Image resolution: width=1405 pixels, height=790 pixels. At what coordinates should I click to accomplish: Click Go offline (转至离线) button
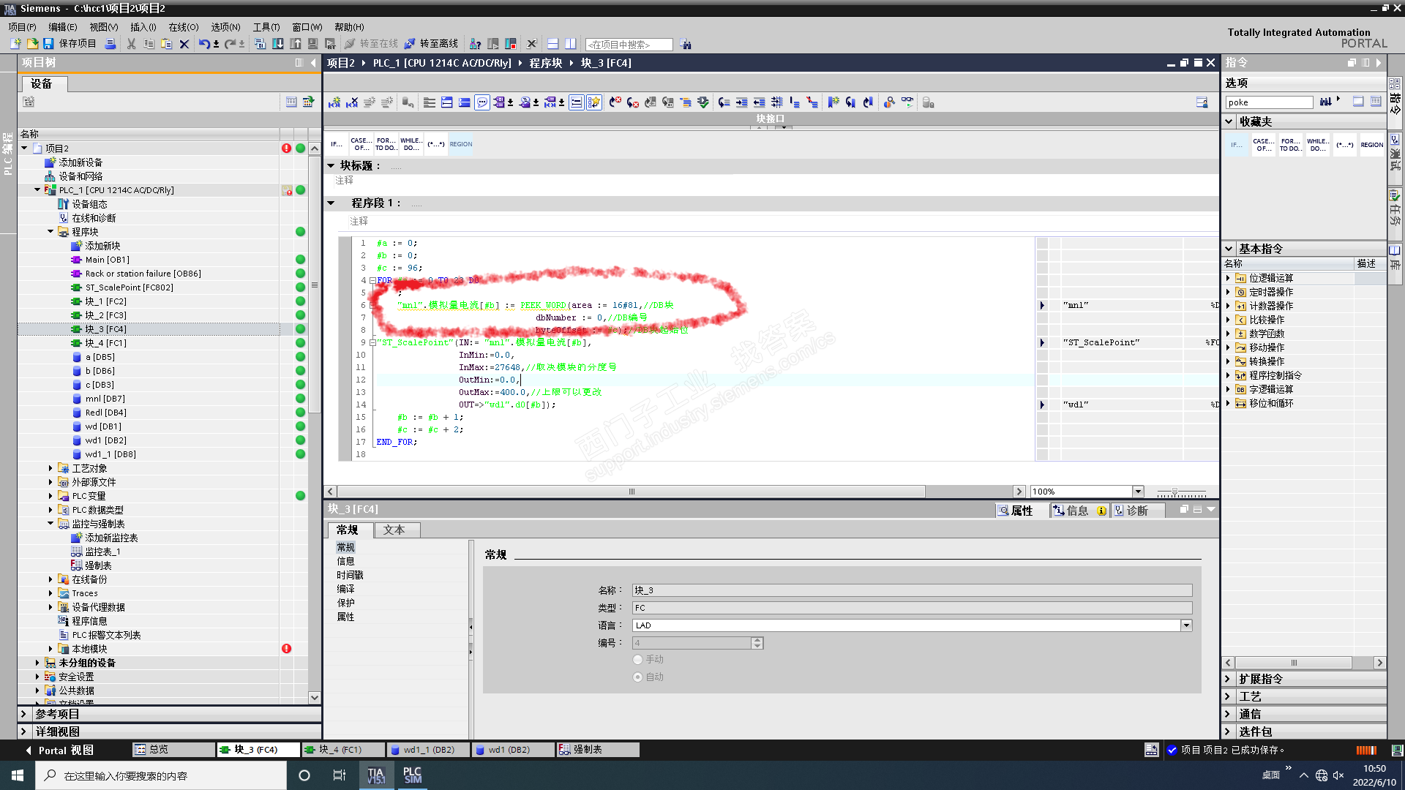(432, 44)
